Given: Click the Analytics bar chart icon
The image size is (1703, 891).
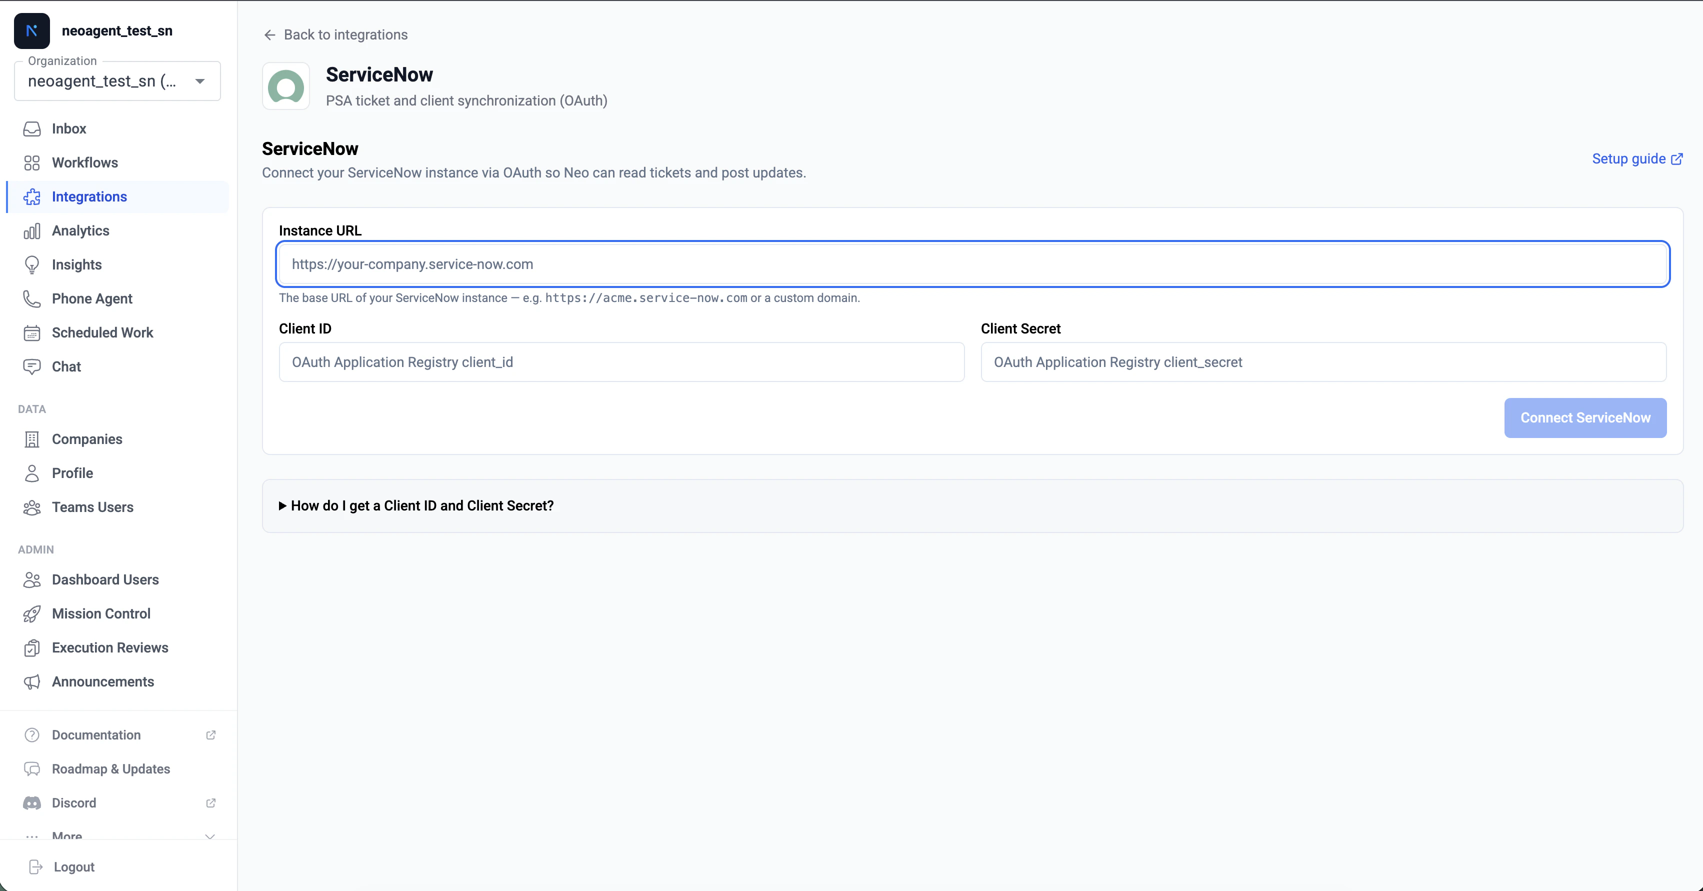Looking at the screenshot, I should pos(31,230).
